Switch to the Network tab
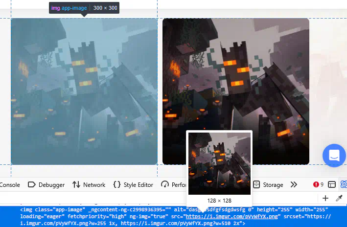The width and height of the screenshot is (347, 227). (89, 185)
